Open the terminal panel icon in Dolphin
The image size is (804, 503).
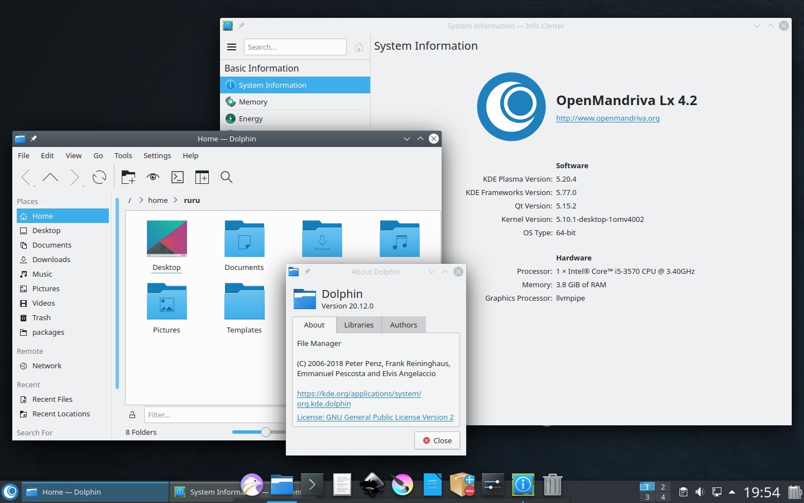point(178,177)
